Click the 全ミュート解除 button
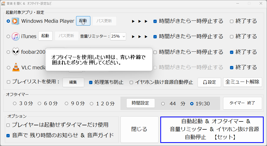The width and height of the screenshot is (267, 146). pyautogui.click(x=242, y=82)
